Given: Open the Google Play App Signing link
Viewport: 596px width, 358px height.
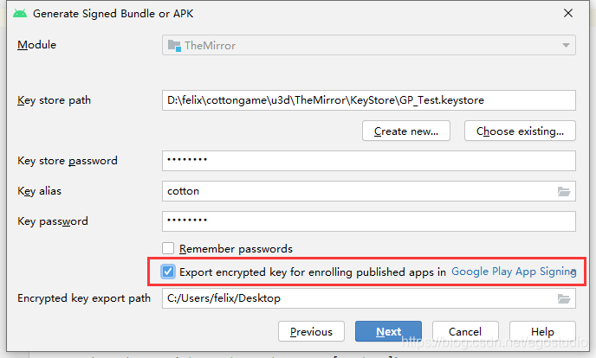Looking at the screenshot, I should point(514,272).
